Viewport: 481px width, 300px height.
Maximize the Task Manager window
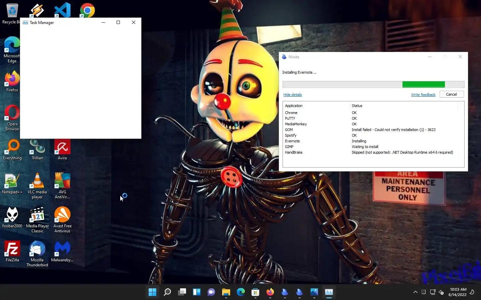click(x=118, y=22)
